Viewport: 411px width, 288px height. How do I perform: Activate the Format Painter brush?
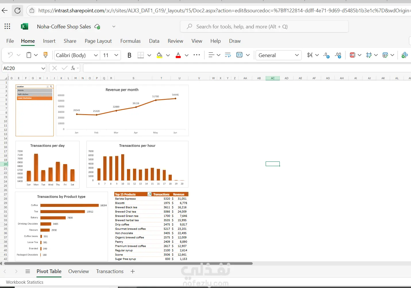(x=45, y=55)
